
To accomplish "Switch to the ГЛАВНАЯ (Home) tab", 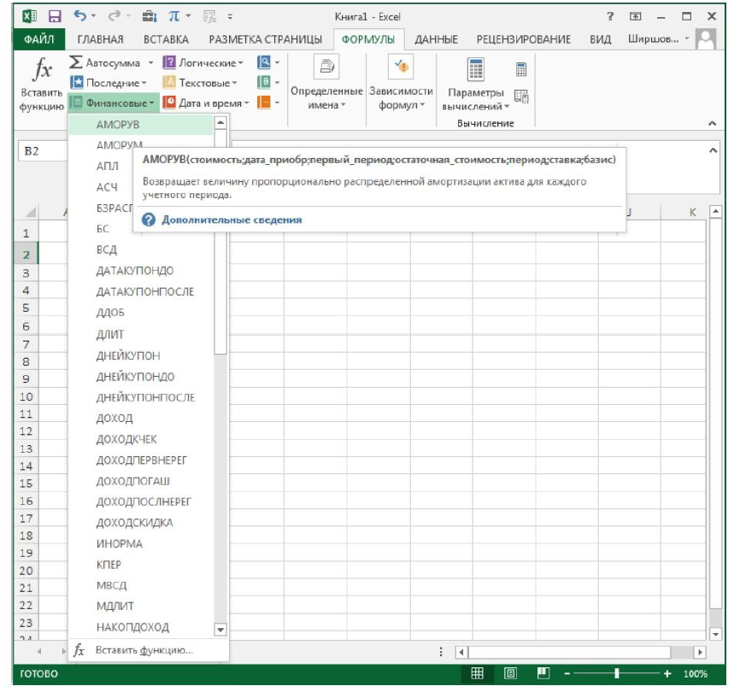I will pos(100,39).
